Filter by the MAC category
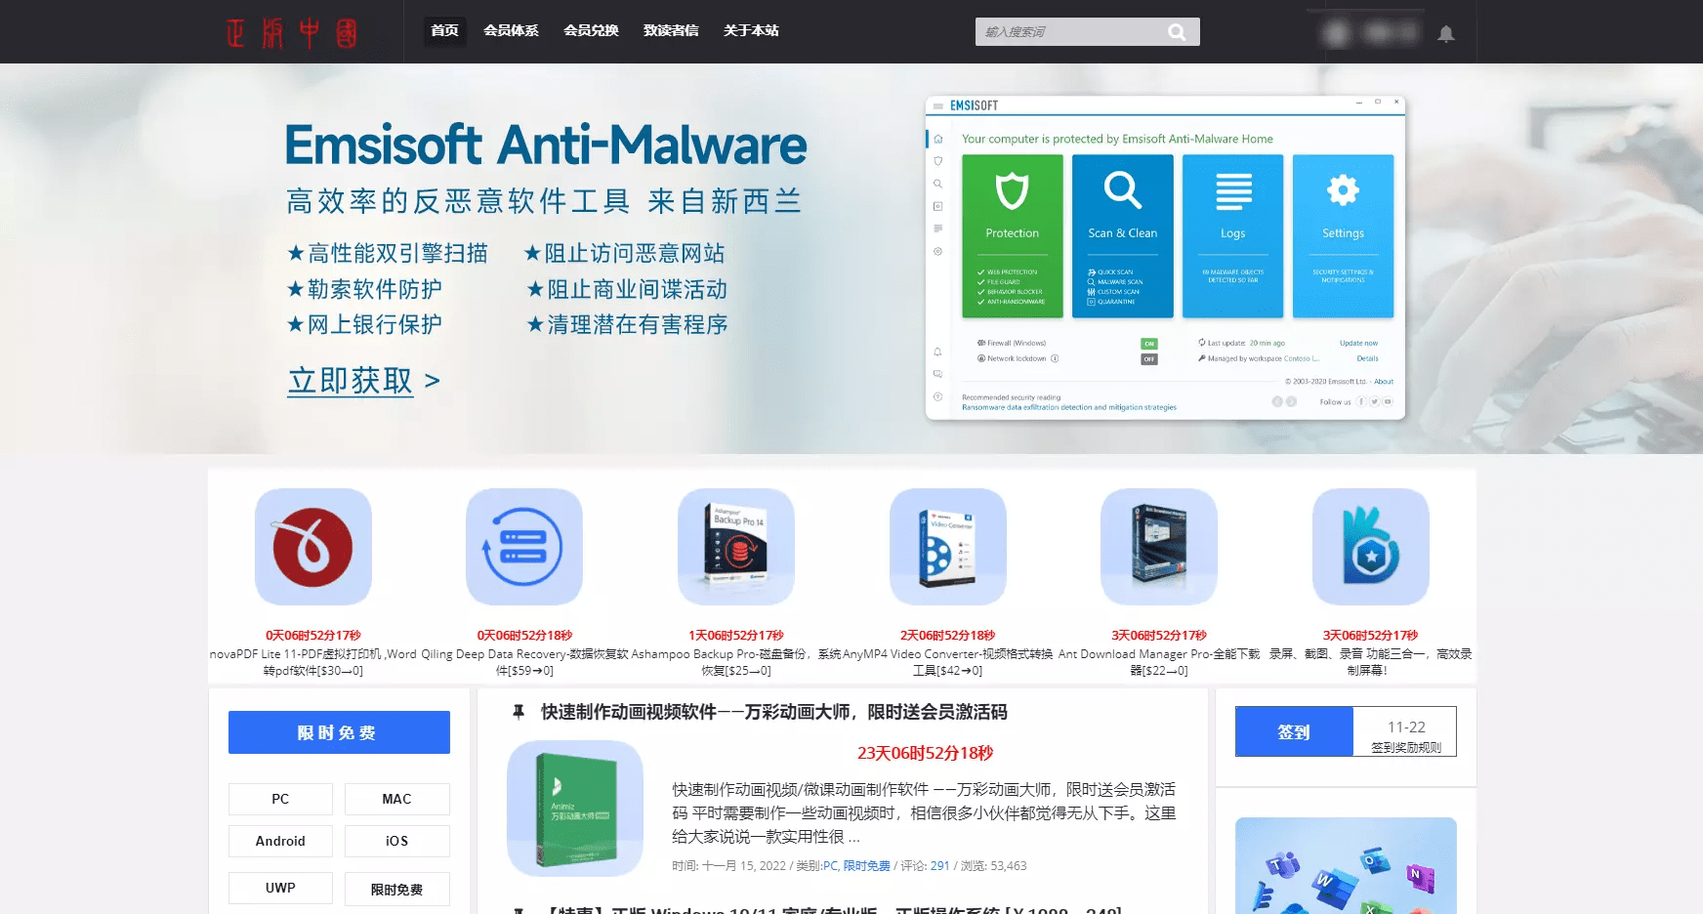This screenshot has width=1703, height=914. click(396, 799)
